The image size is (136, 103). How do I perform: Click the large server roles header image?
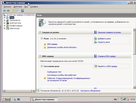point(42,23)
